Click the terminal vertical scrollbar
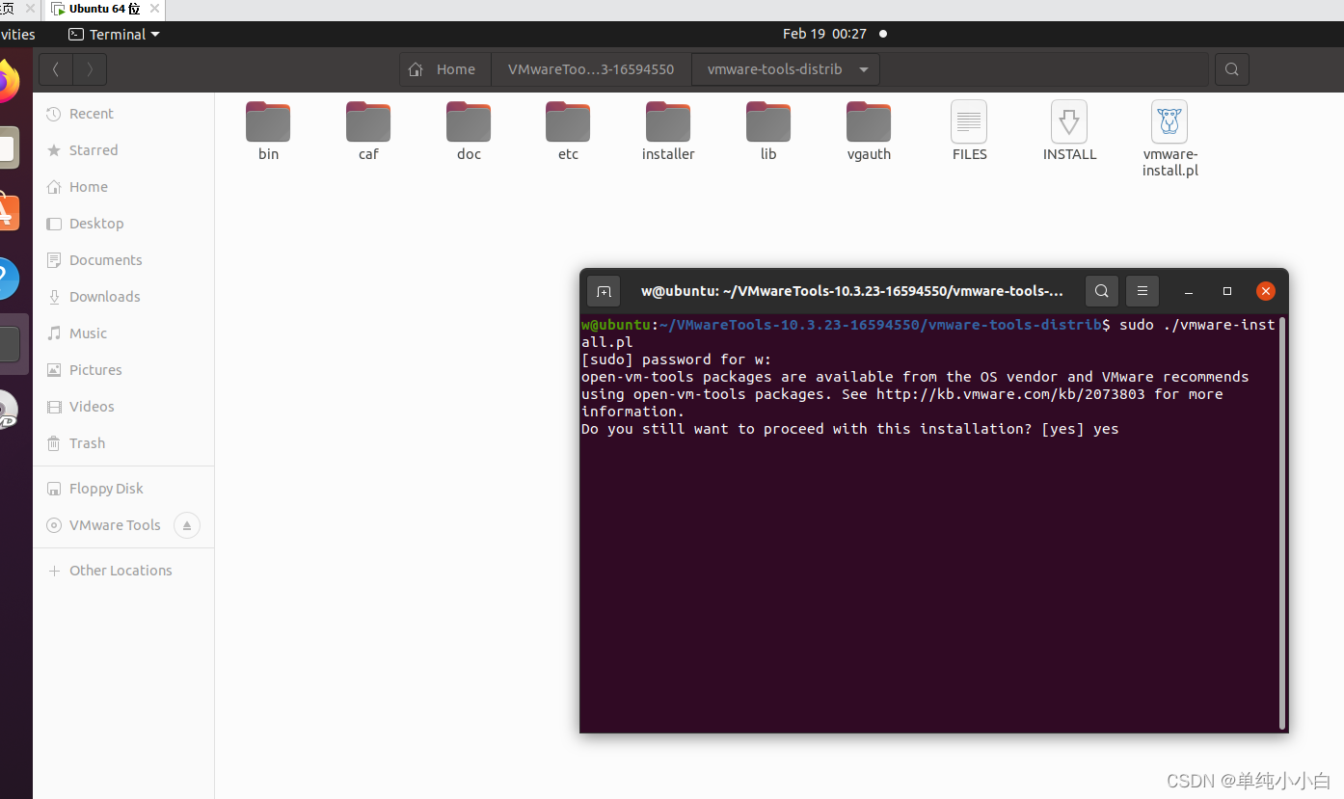 (x=1282, y=522)
